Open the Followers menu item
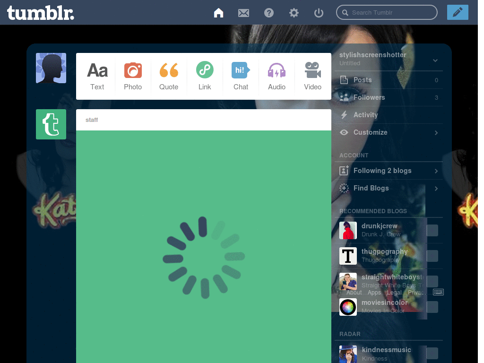Screen dimensions: 484x363 click(x=389, y=97)
